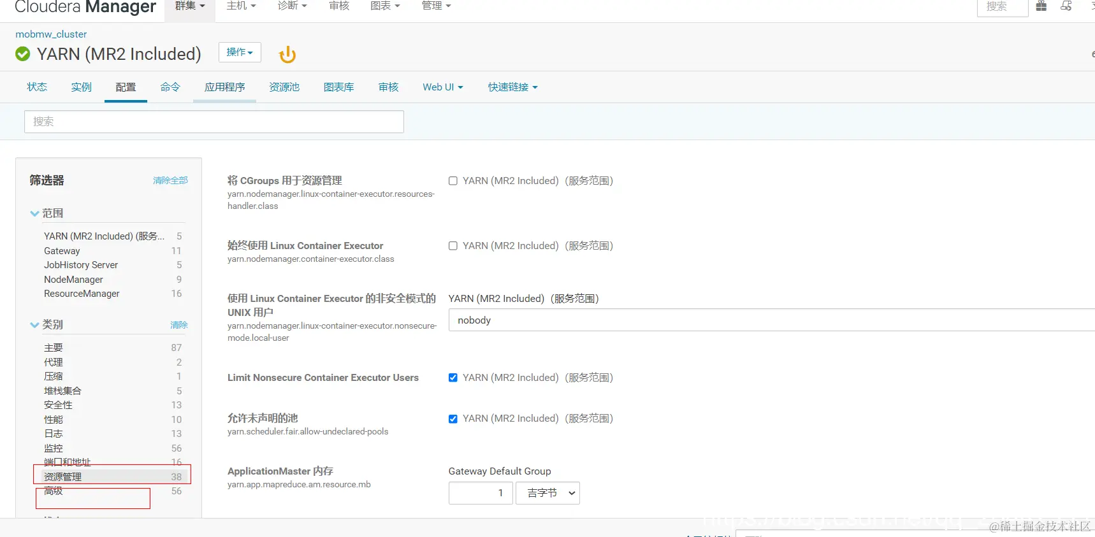1095x537 pixels.
Task: Open the 图表 dropdown menu
Action: 385,6
